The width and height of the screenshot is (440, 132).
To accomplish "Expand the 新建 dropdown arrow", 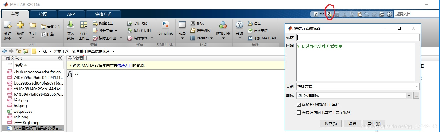I will [20, 38].
